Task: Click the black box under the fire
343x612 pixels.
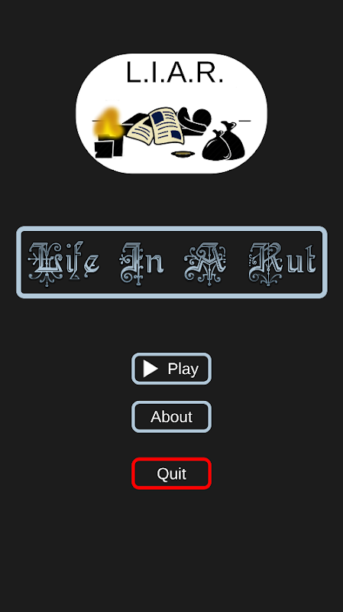Action: (x=108, y=146)
